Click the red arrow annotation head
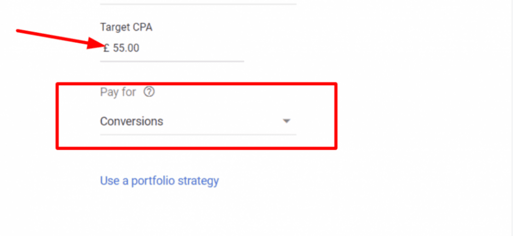The height and width of the screenshot is (236, 513). [x=96, y=44]
